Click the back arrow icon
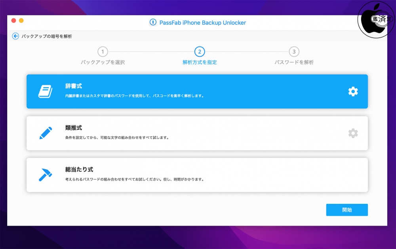The width and height of the screenshot is (396, 249). pyautogui.click(x=15, y=36)
